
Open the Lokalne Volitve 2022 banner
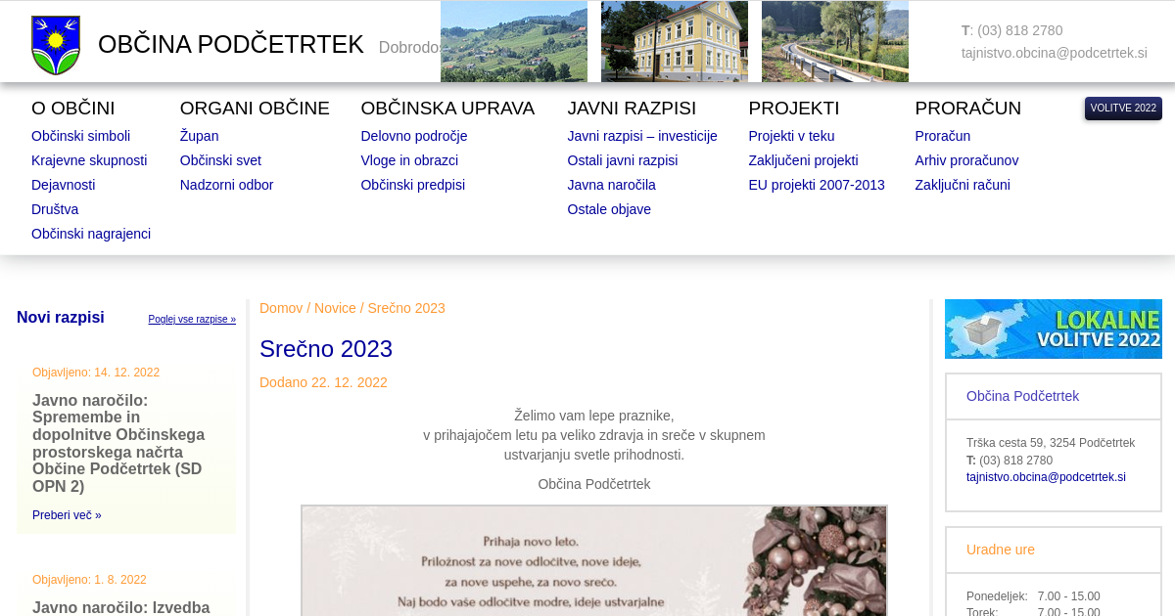pos(1053,330)
